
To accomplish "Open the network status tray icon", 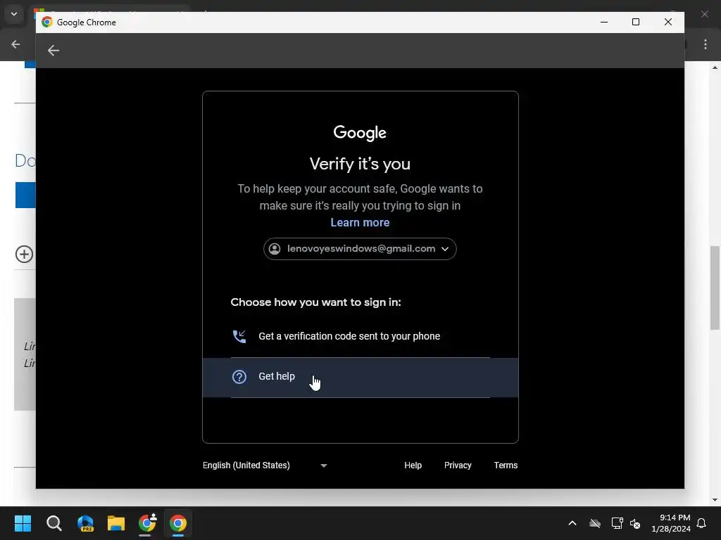I will (x=617, y=523).
